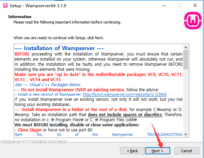This screenshot has height=158, width=204.
Task: Click the Wampserver icon in the title bar
Action: click(5, 5)
